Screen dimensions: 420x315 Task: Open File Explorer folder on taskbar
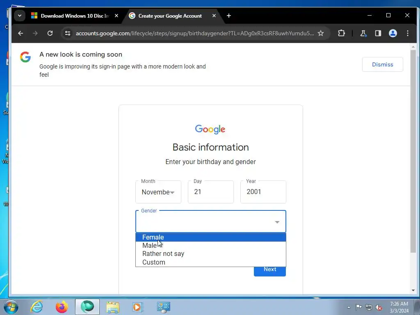click(113, 307)
